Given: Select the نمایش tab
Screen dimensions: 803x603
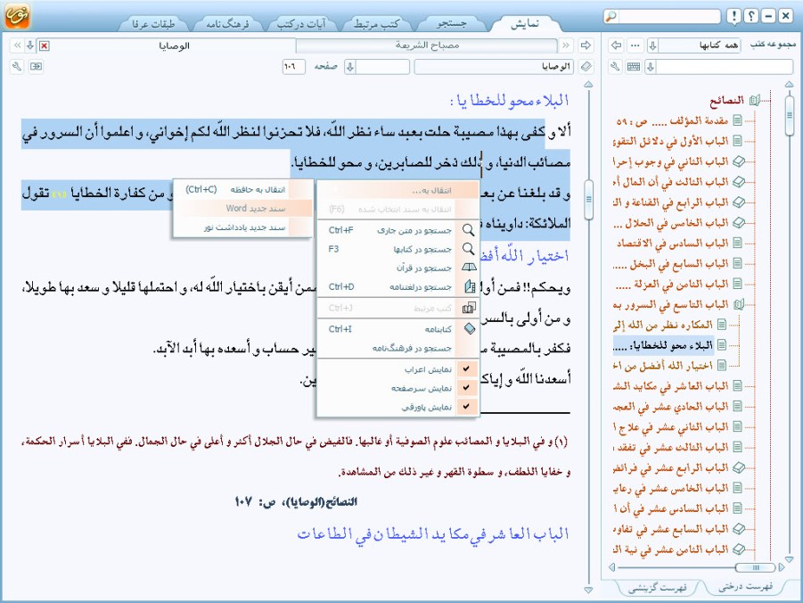Looking at the screenshot, I should (524, 23).
